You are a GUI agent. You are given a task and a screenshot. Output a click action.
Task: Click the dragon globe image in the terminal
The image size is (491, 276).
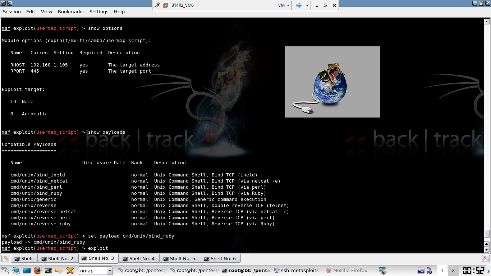coord(332,82)
